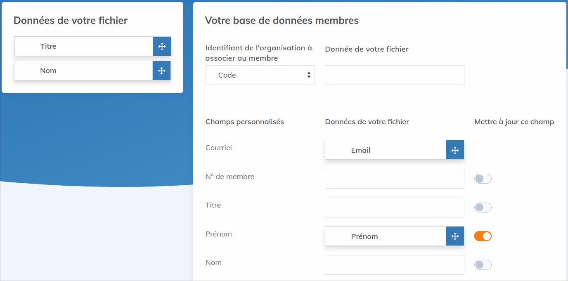Click the 'Données de votre fichier' panel title
The height and width of the screenshot is (281, 568).
pos(70,20)
